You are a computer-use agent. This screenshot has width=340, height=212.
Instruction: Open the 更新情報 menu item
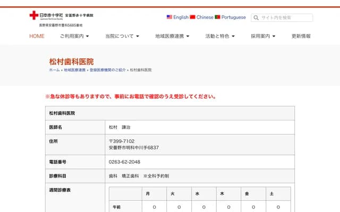coord(301,36)
